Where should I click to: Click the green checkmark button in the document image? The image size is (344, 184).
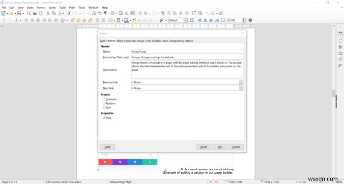tap(150, 162)
